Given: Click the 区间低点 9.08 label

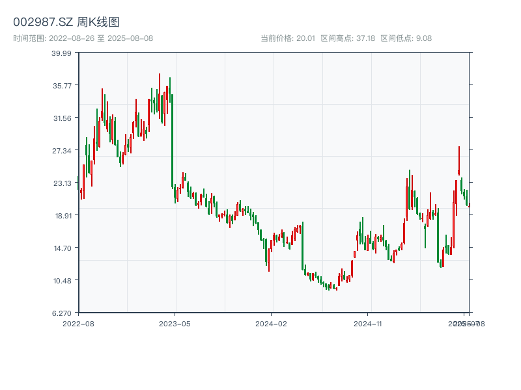Looking at the screenshot, I should tap(406, 38).
